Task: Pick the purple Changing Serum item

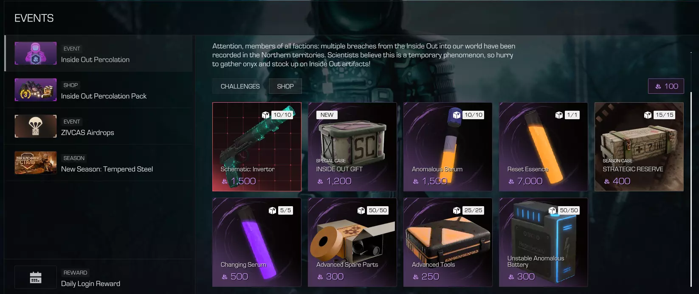Action: (x=257, y=242)
